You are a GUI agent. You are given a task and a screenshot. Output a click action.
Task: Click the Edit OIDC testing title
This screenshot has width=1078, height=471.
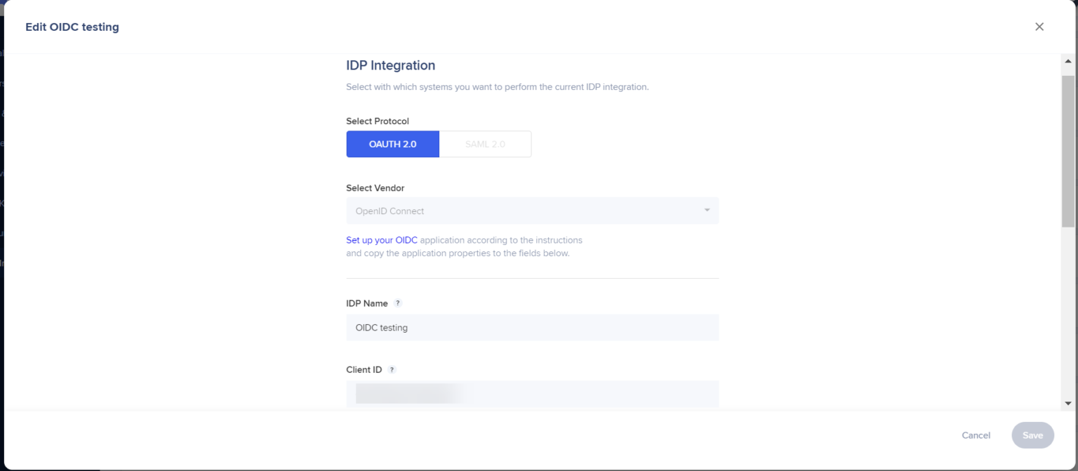[72, 27]
